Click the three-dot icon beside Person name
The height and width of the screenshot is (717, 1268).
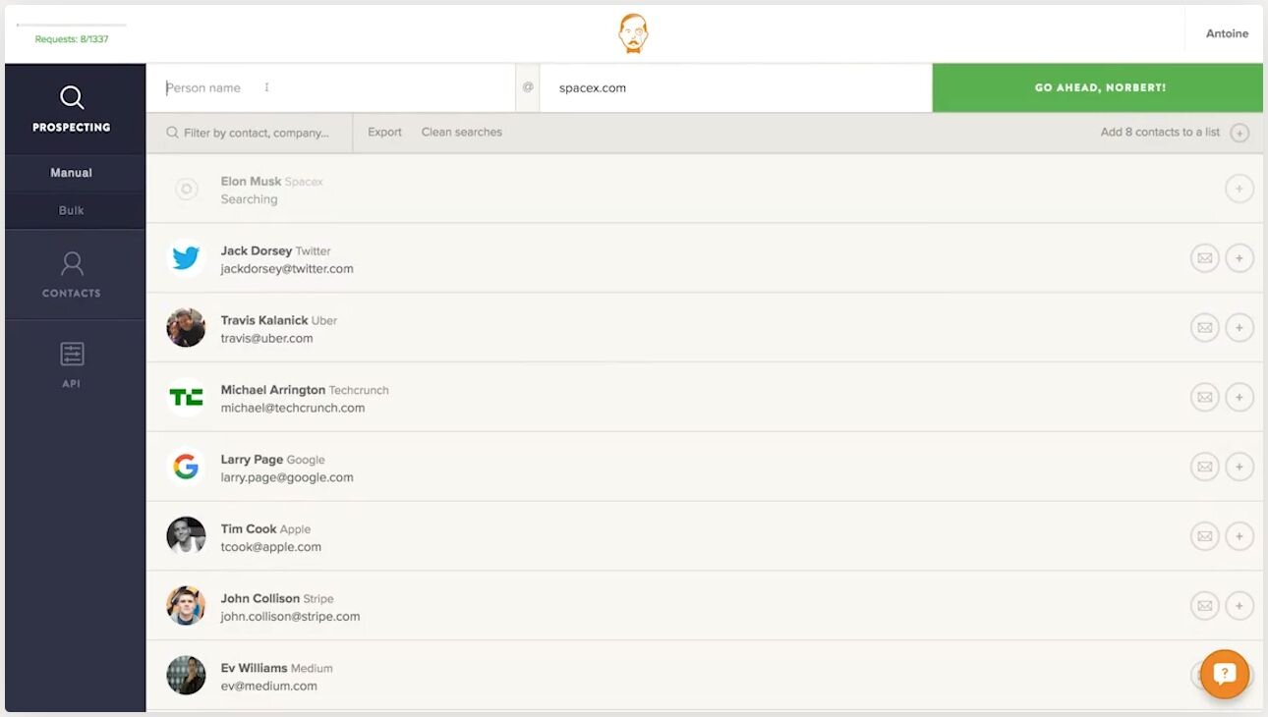pos(266,87)
